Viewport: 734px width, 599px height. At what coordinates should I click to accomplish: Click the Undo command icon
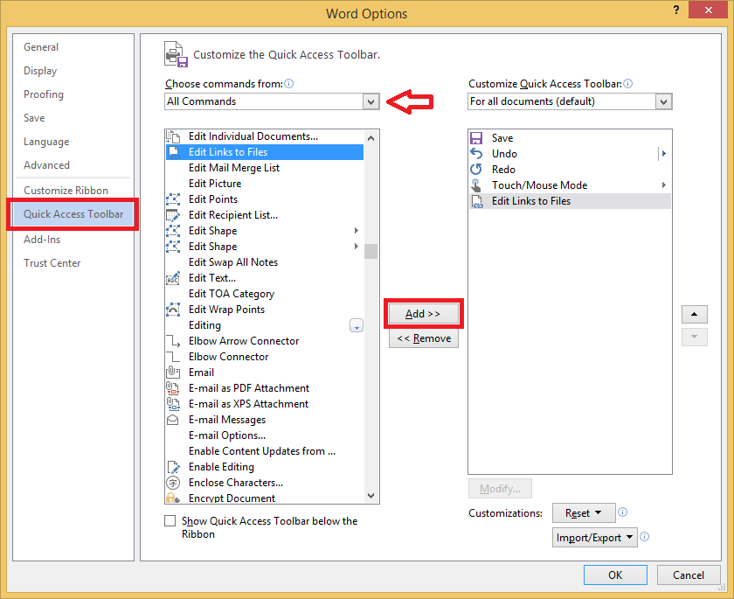coord(476,154)
